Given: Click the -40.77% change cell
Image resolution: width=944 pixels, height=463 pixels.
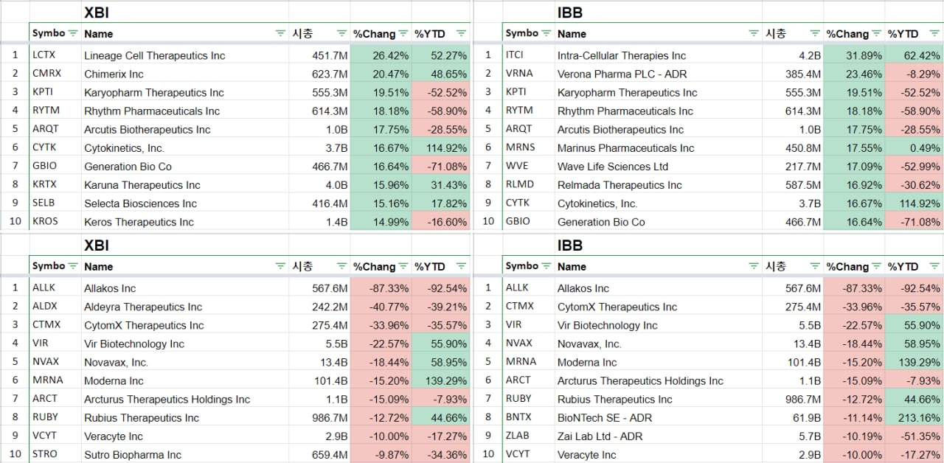Looking at the screenshot, I should 381,307.
